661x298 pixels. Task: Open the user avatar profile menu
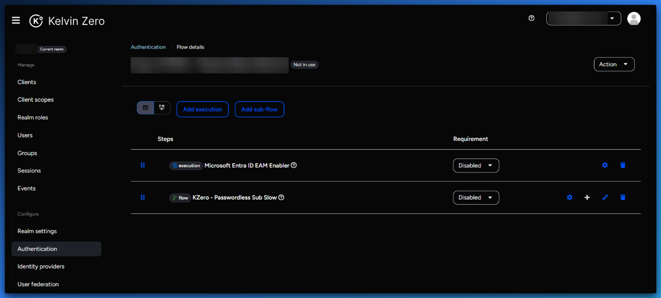[x=633, y=18]
